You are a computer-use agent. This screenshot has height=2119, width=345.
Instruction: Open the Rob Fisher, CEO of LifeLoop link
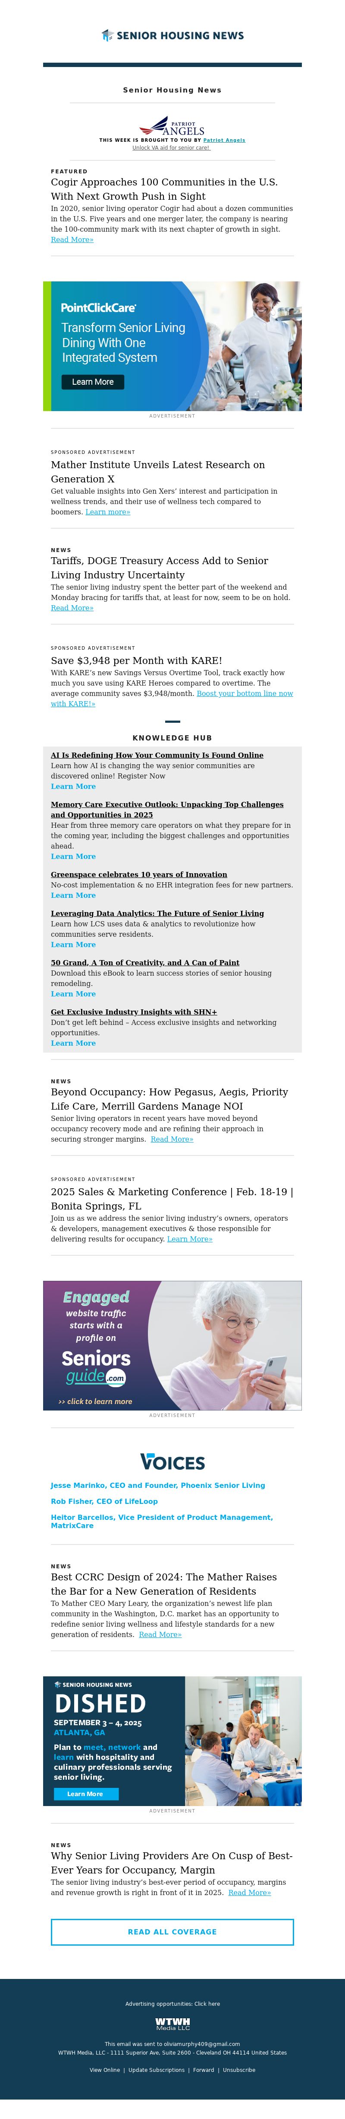pyautogui.click(x=104, y=1501)
